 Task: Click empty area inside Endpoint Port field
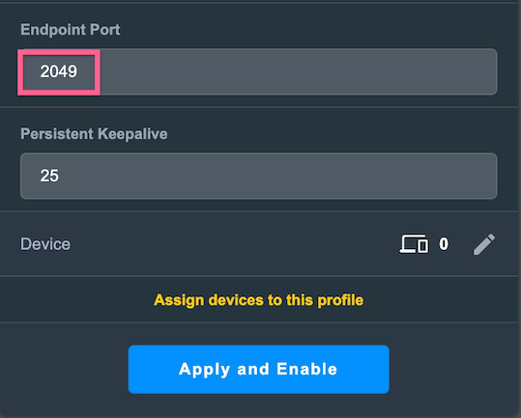tap(299, 71)
